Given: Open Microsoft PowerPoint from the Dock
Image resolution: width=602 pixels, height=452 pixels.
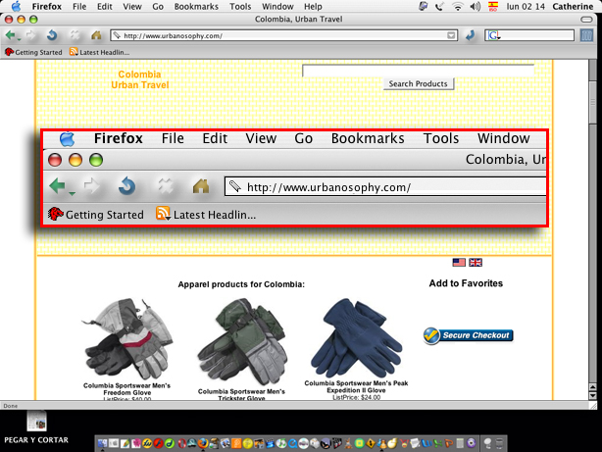Looking at the screenshot, I should click(449, 443).
